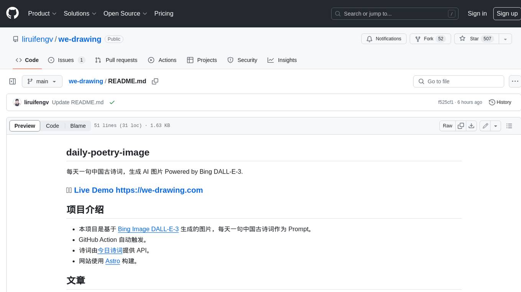Open the we-drawing repository link
The image size is (521, 292).
80,39
